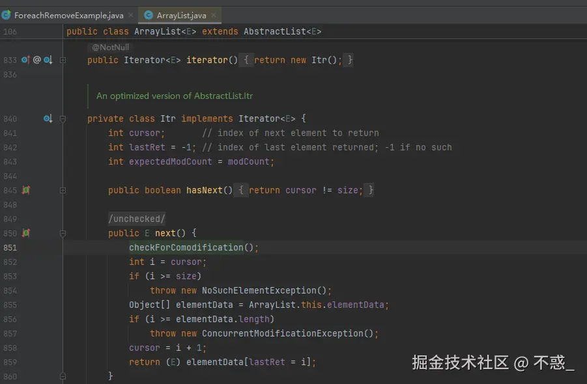Collapse hasNext() using its fold marker on line 845

click(63, 190)
